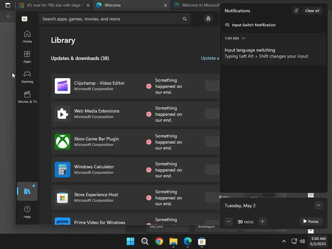Start a Focus session

(311, 221)
